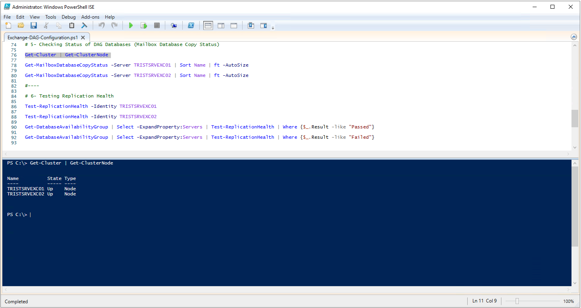This screenshot has height=308, width=581.
Task: Run selection icon in toolbar
Action: click(x=144, y=26)
